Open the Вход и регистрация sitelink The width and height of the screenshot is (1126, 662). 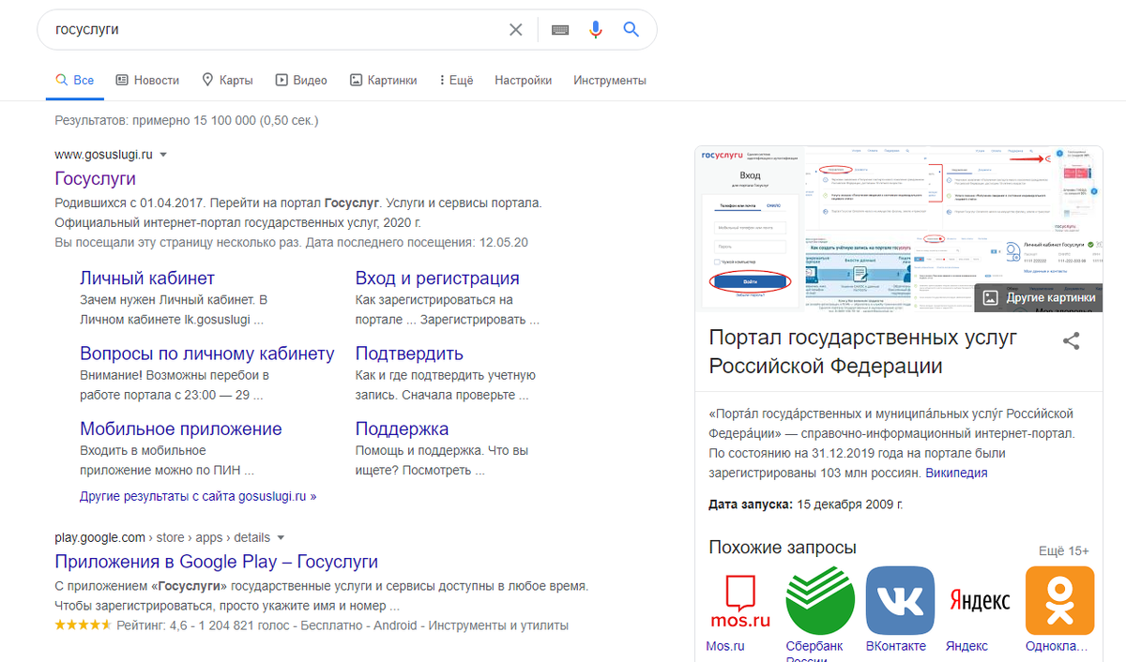(x=437, y=278)
